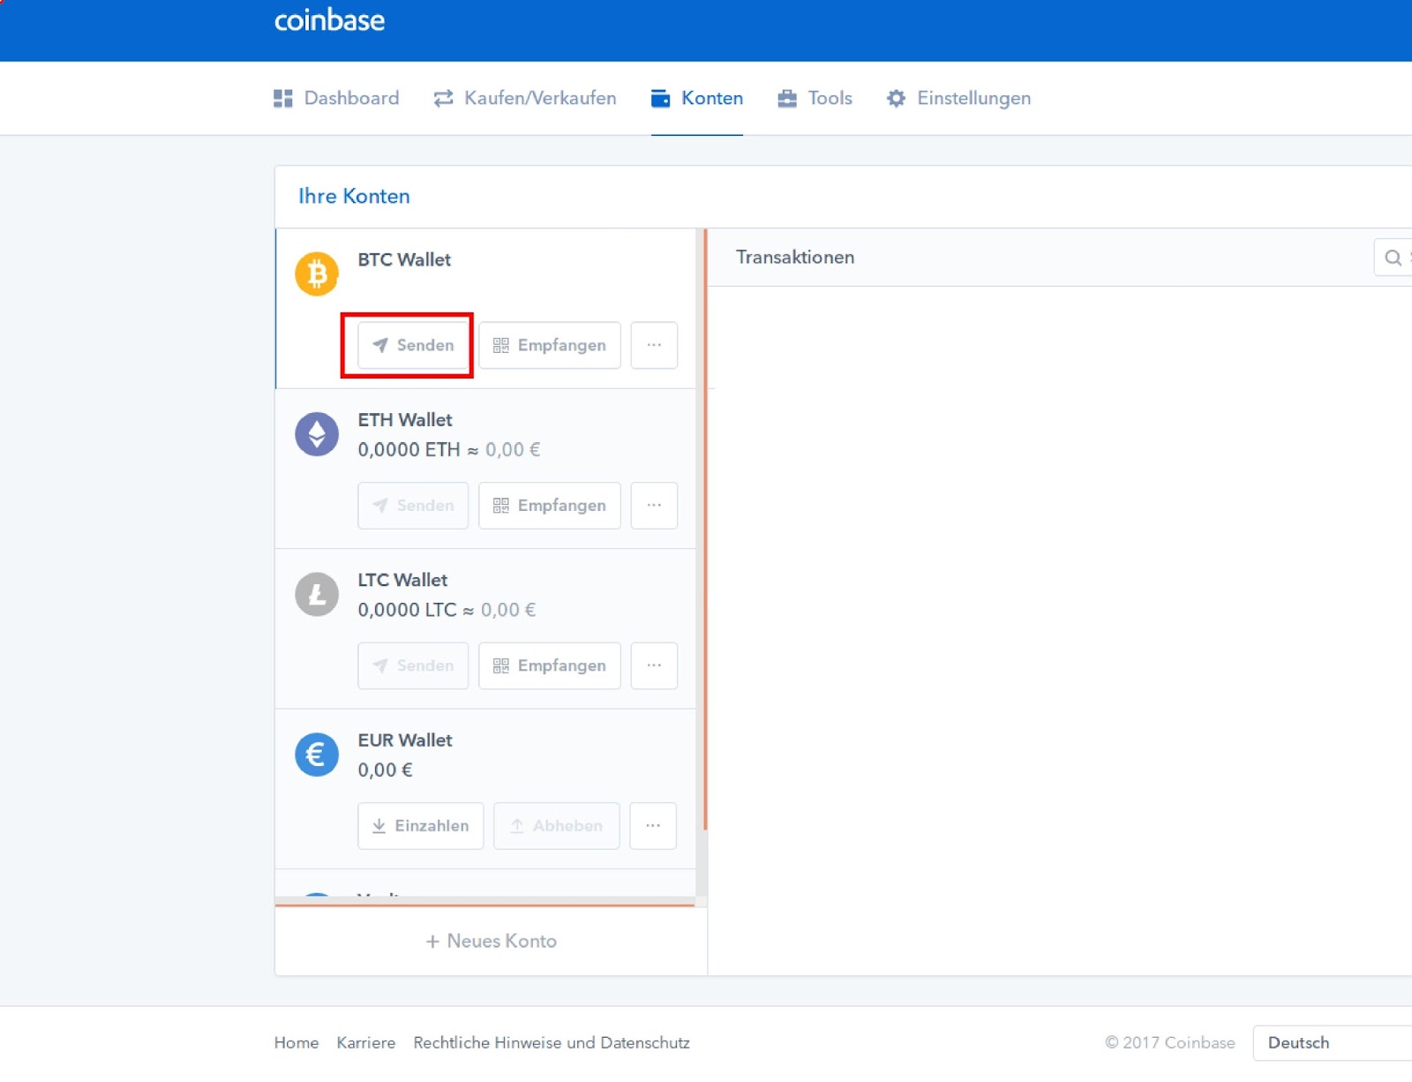Viewport: 1412px width, 1082px height.
Task: Click the Bitcoin coin icon
Action: pos(317,274)
